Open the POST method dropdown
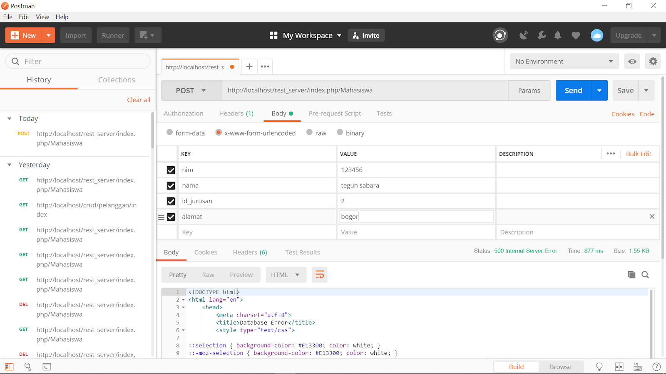Screen dimensions: 666x374 point(191,91)
